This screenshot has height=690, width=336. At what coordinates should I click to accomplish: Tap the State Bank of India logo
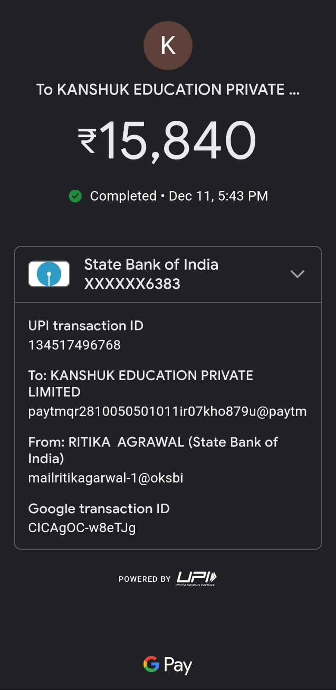(x=49, y=274)
